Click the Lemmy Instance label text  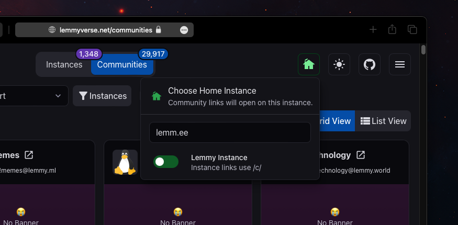(219, 157)
